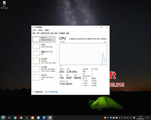
Task: Click the CPU mini graph thumbnail in sidebar
Action: pyautogui.click(x=36, y=39)
